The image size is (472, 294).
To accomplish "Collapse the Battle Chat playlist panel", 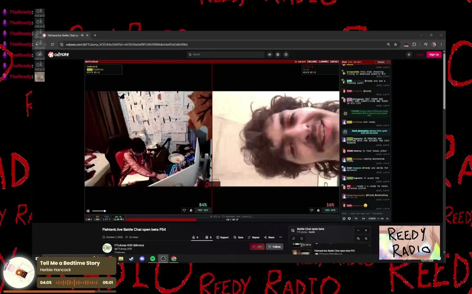I will pos(358,230).
